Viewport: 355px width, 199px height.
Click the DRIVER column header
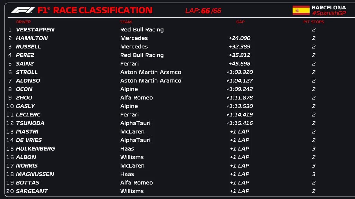click(x=23, y=22)
